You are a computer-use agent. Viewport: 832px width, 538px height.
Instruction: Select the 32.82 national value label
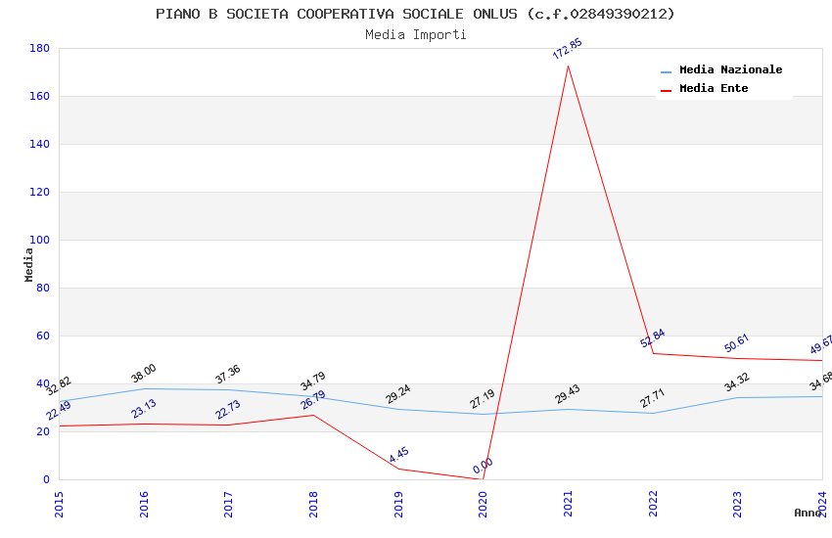[x=59, y=385]
